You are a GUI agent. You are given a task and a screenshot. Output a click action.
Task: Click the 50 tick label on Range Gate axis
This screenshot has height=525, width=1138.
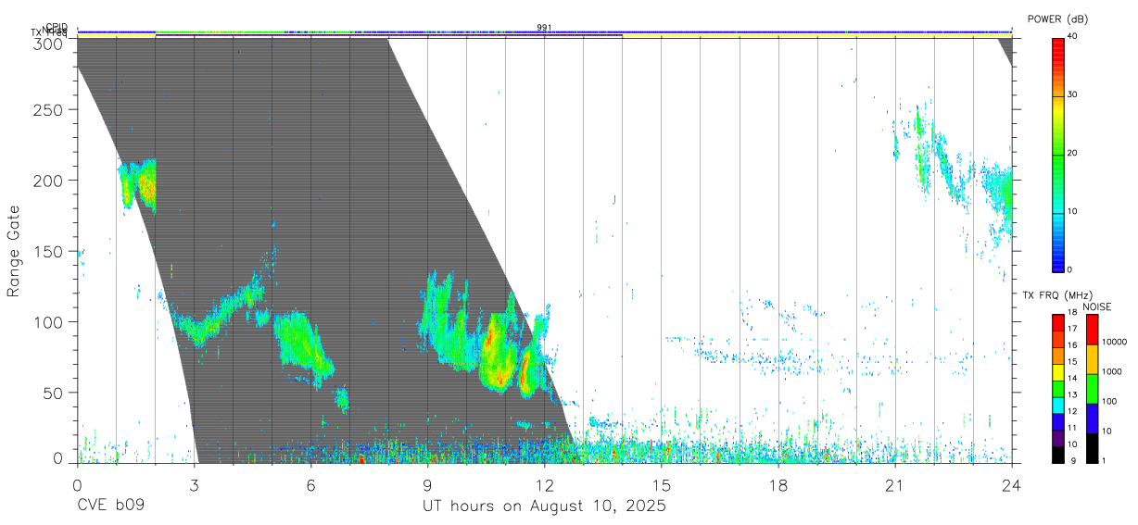(x=53, y=394)
